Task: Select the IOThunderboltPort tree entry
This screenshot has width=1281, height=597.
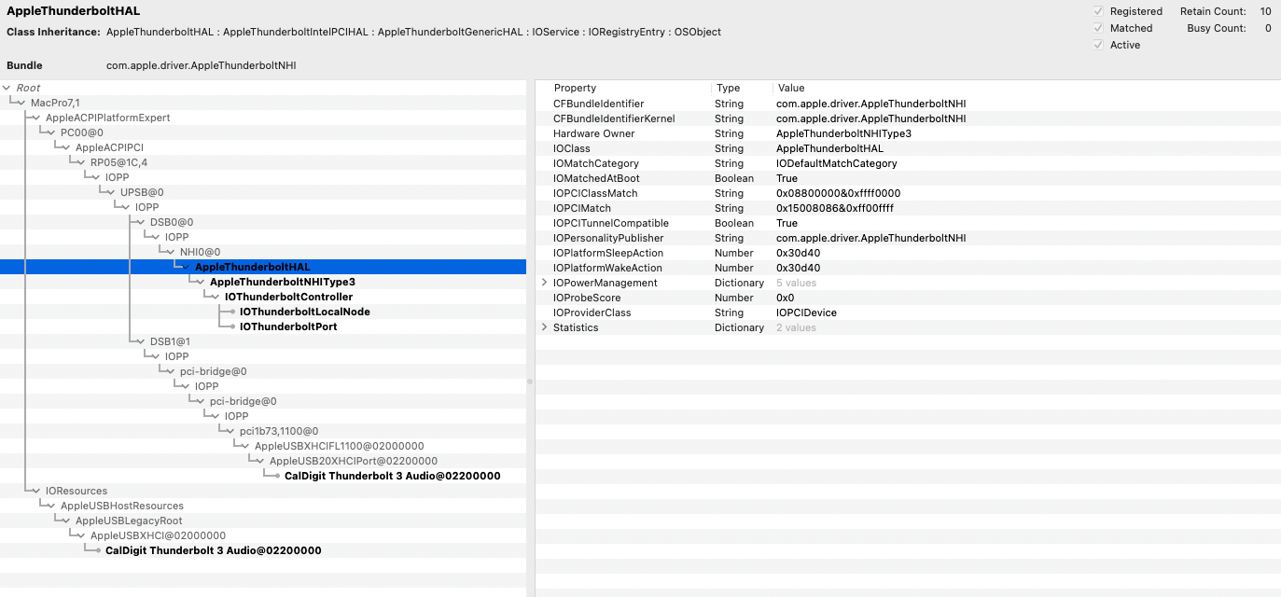Action: pos(288,326)
